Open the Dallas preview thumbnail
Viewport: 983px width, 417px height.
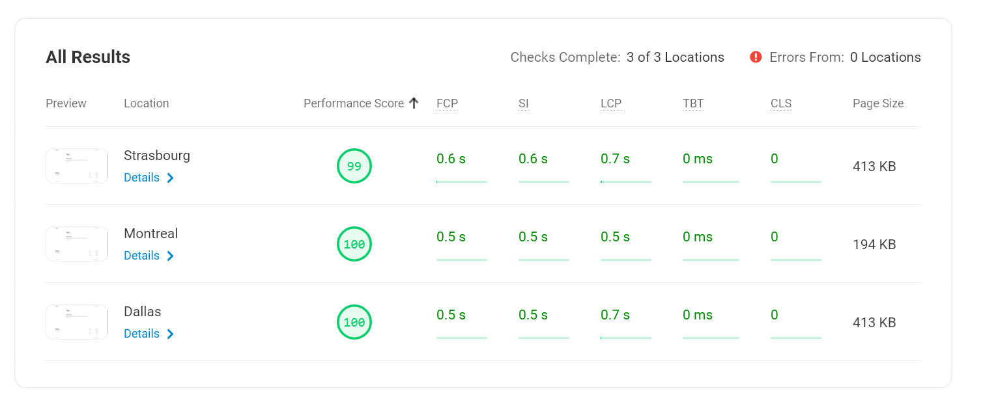(76, 322)
